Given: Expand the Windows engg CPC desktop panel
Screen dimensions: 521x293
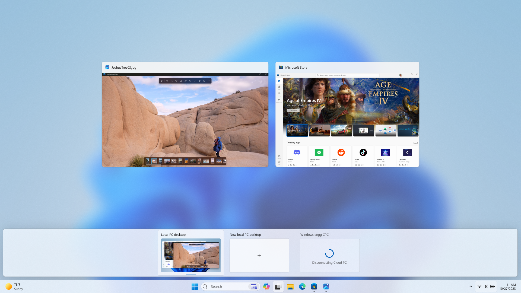Looking at the screenshot, I should click(329, 255).
